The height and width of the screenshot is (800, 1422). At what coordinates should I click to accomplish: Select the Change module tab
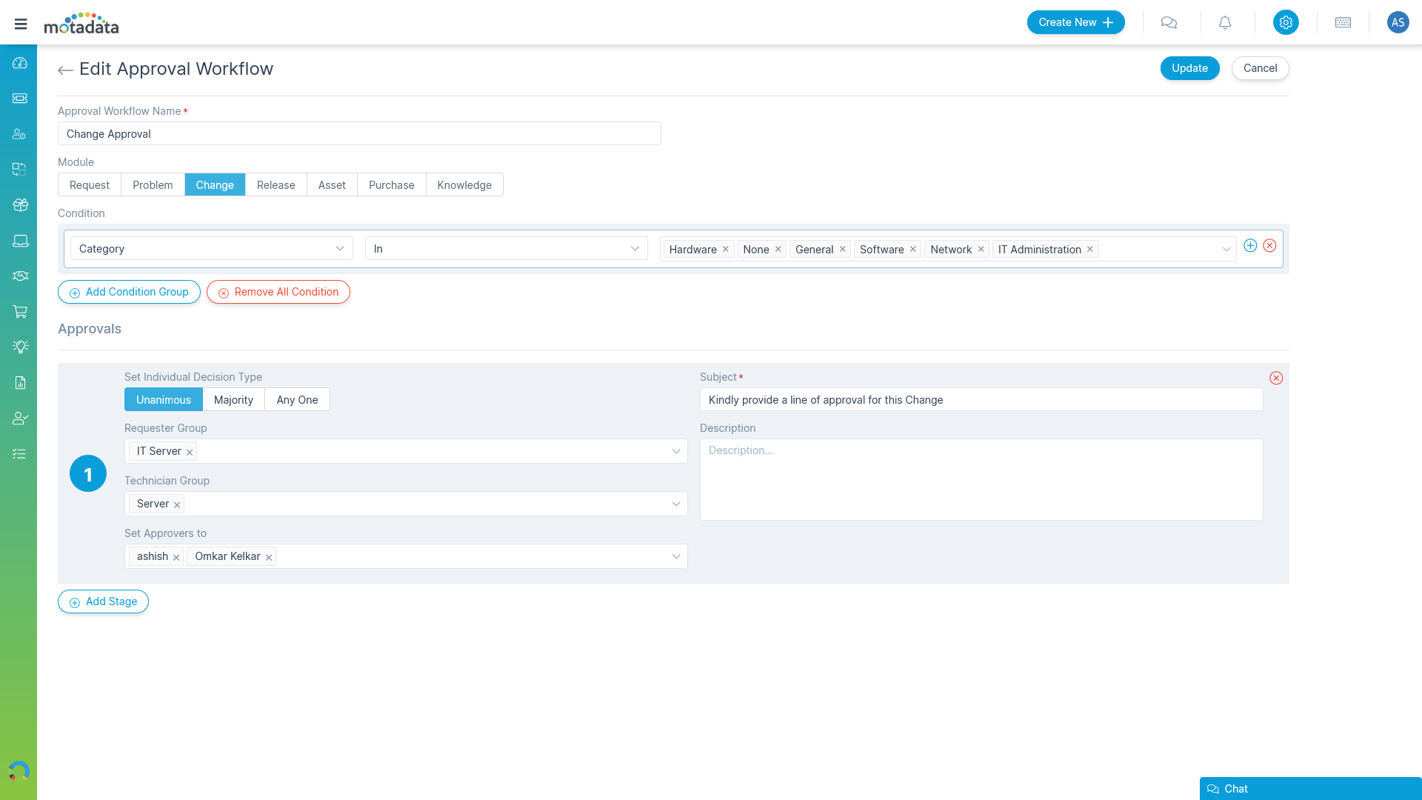pos(215,184)
